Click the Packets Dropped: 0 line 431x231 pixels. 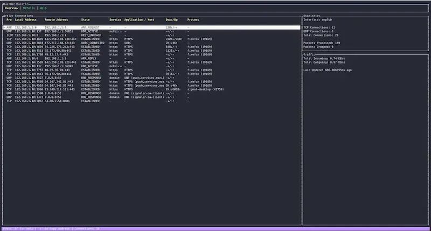click(318, 47)
